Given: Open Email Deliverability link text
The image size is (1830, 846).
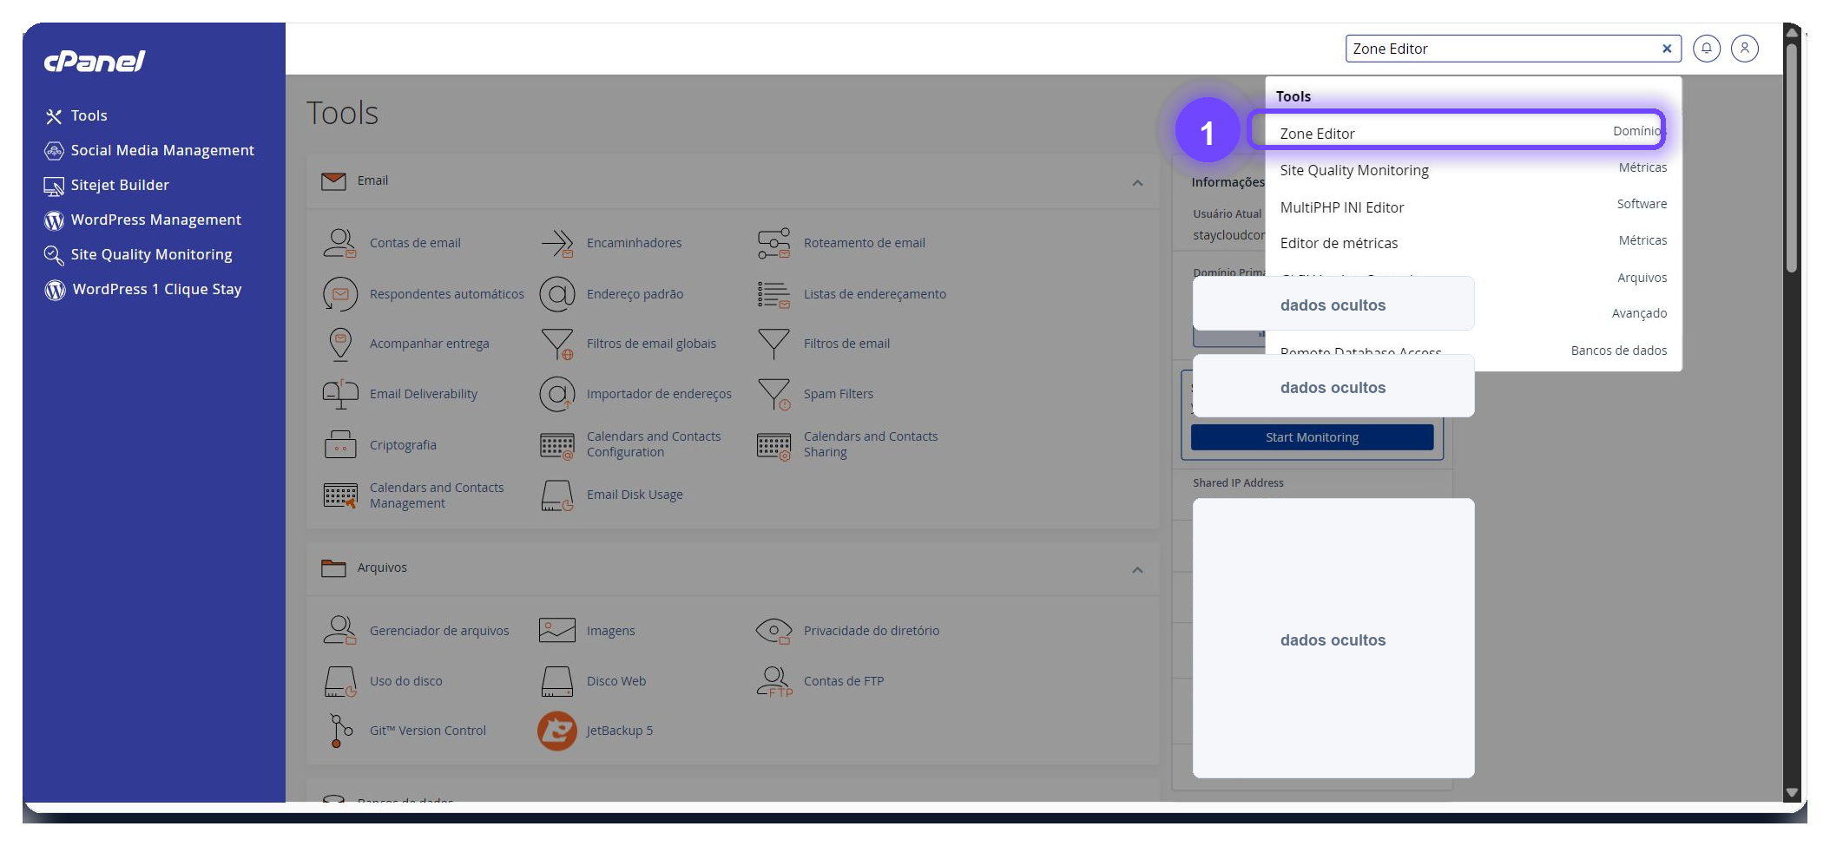Looking at the screenshot, I should pos(424,394).
